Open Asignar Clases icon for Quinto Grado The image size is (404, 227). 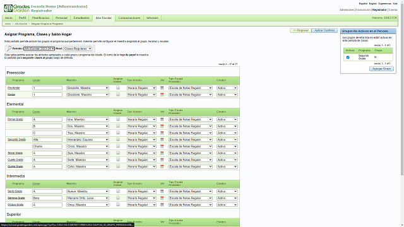pos(118,166)
